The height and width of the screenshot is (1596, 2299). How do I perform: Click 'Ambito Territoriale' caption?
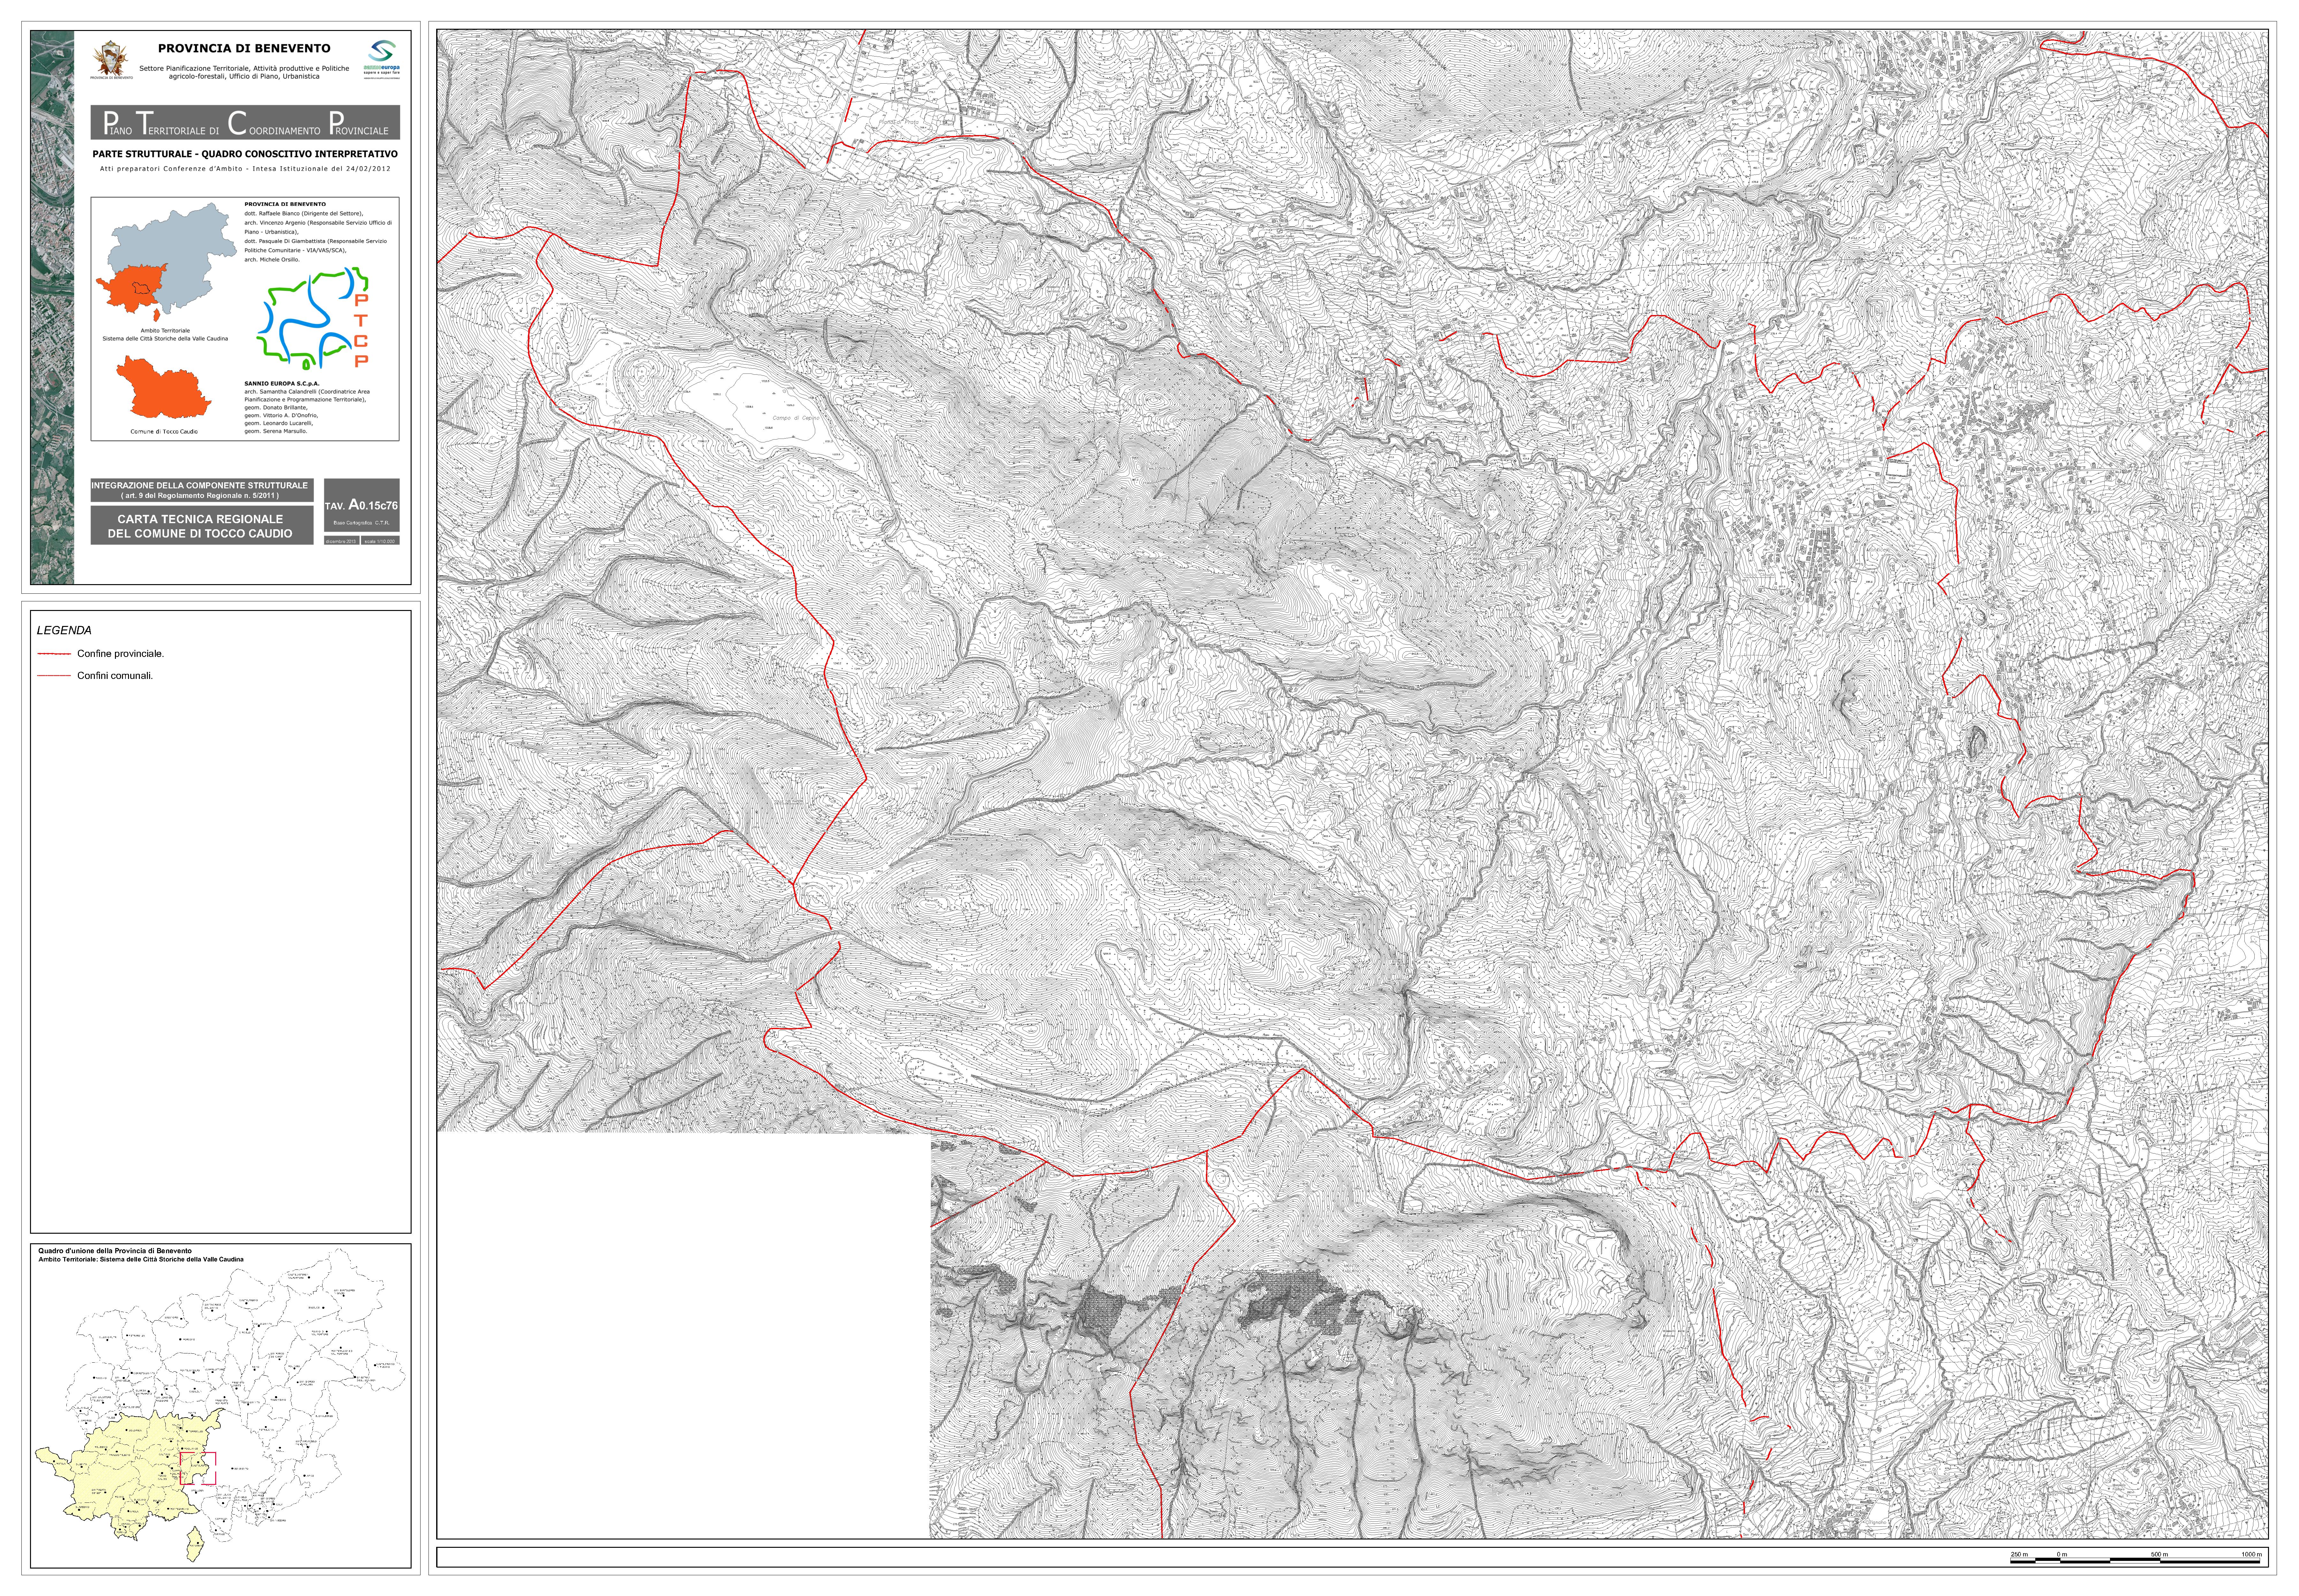click(x=165, y=331)
